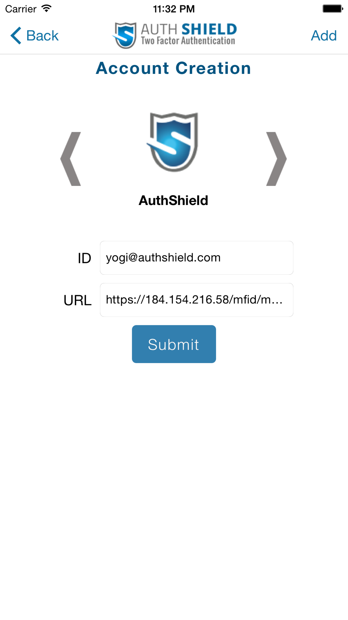Tap the Wi-Fi signal icon
348x620 pixels.
tap(46, 8)
